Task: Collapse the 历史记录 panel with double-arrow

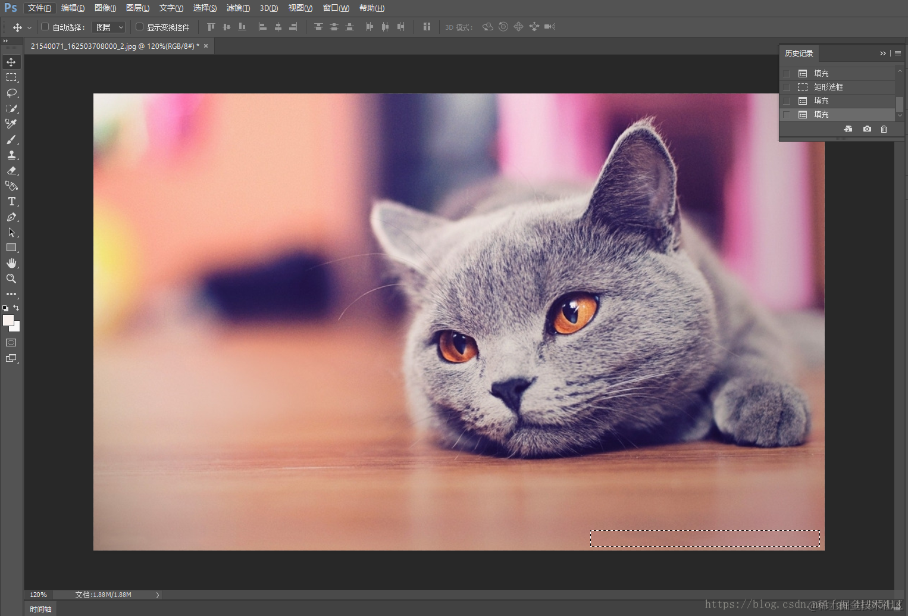Action: point(883,53)
